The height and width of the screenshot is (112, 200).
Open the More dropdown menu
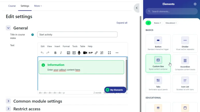tap(38, 6)
